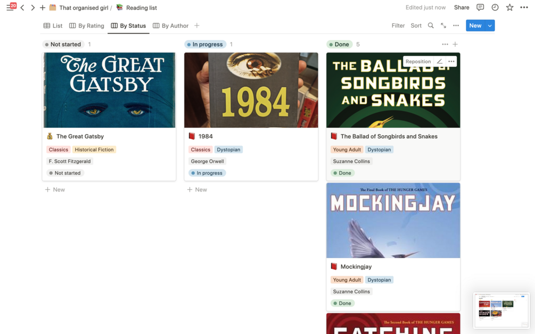The width and height of the screenshot is (535, 334).
Task: Edit Songbirds card with pencil icon
Action: tap(440, 62)
